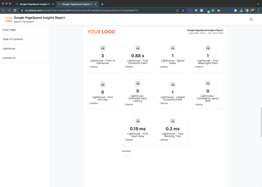
Task: Click Lighthouse - Cumulative Layout Shift label
Action: (208, 98)
